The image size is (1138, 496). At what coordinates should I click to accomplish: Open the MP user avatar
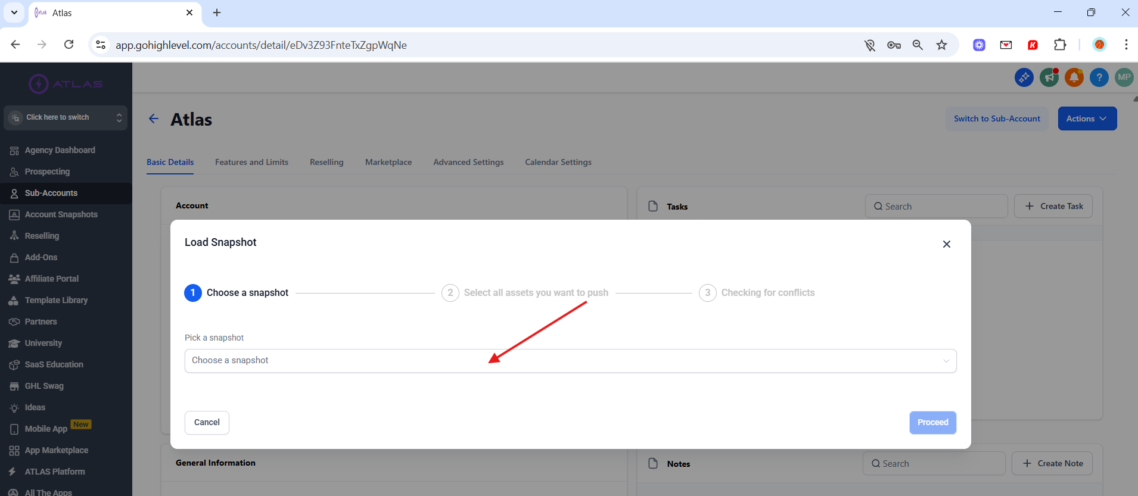1124,77
